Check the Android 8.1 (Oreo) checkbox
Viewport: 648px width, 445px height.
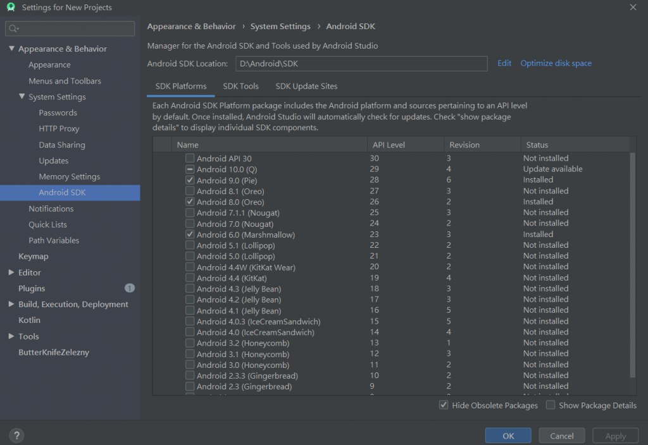coord(190,191)
